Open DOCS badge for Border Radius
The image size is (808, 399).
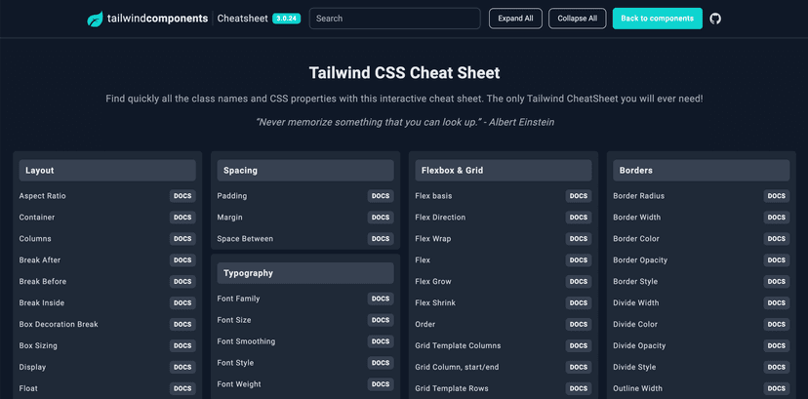pyautogui.click(x=776, y=196)
